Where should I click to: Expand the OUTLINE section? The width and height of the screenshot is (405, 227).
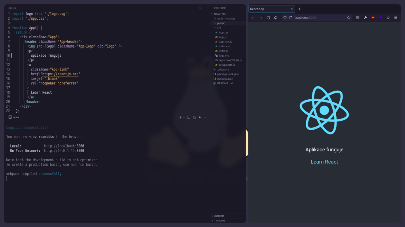click(x=219, y=216)
